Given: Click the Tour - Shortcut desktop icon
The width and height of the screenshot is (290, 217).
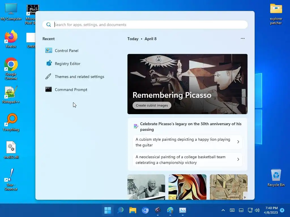Looking at the screenshot, I should [11, 179].
